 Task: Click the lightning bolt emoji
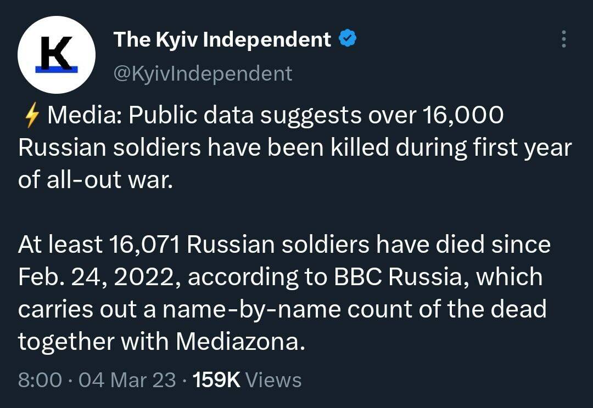[x=31, y=115]
